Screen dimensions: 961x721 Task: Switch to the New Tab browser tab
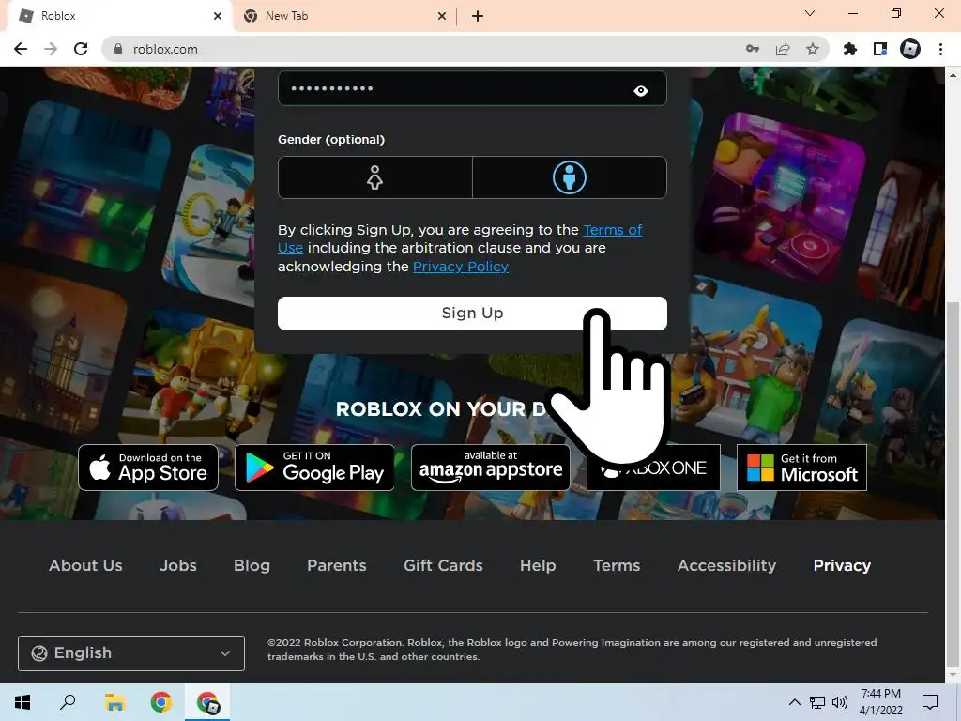[343, 16]
